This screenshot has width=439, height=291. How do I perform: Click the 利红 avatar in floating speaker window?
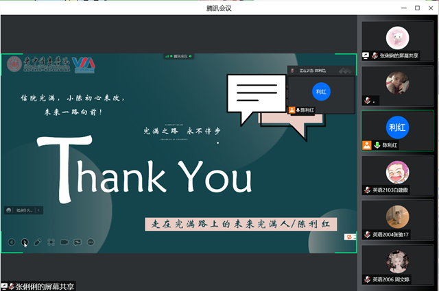[x=320, y=91]
